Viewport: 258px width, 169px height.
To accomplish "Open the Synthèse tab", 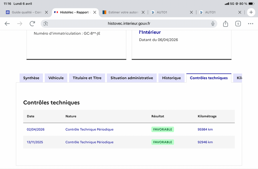I will (31, 78).
